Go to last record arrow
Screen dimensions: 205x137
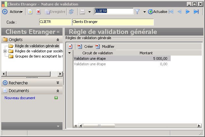click(196, 12)
